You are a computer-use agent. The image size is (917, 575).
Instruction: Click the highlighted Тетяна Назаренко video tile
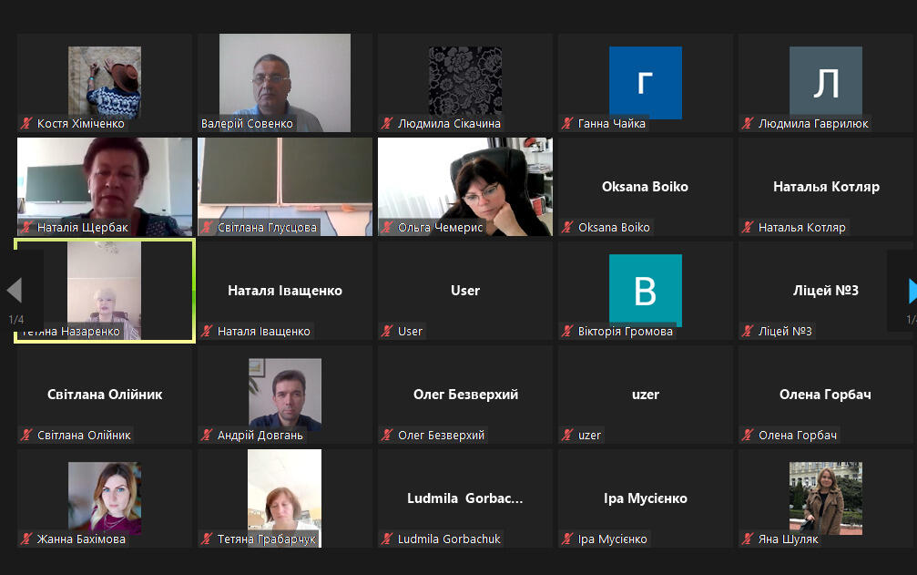click(x=105, y=290)
